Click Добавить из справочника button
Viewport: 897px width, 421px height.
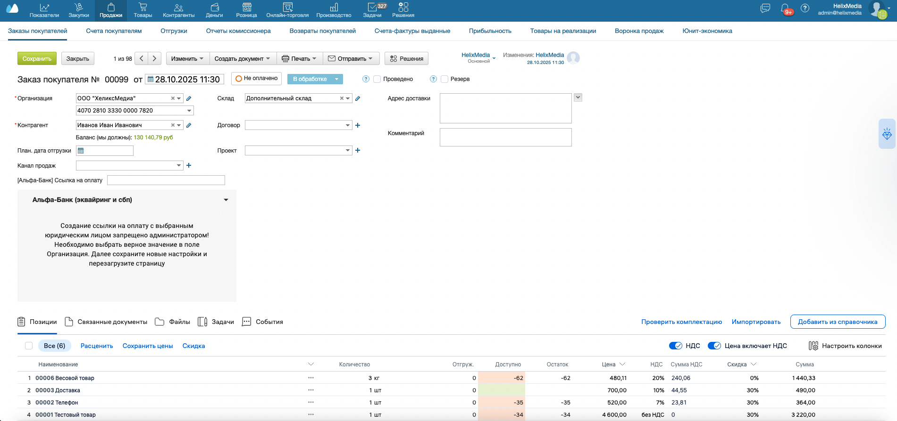point(838,322)
